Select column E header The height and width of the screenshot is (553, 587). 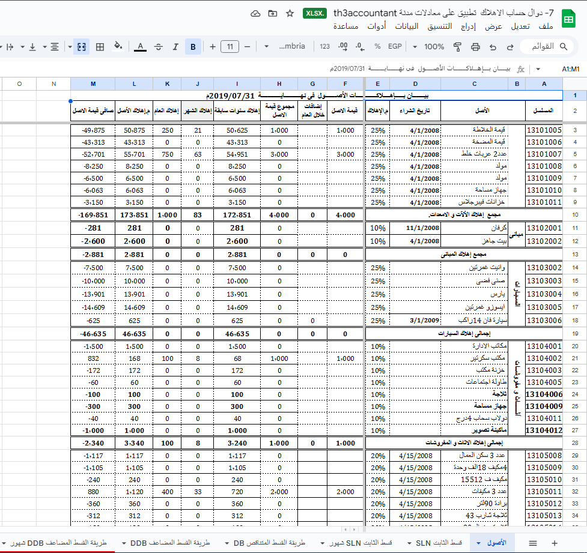[377, 84]
